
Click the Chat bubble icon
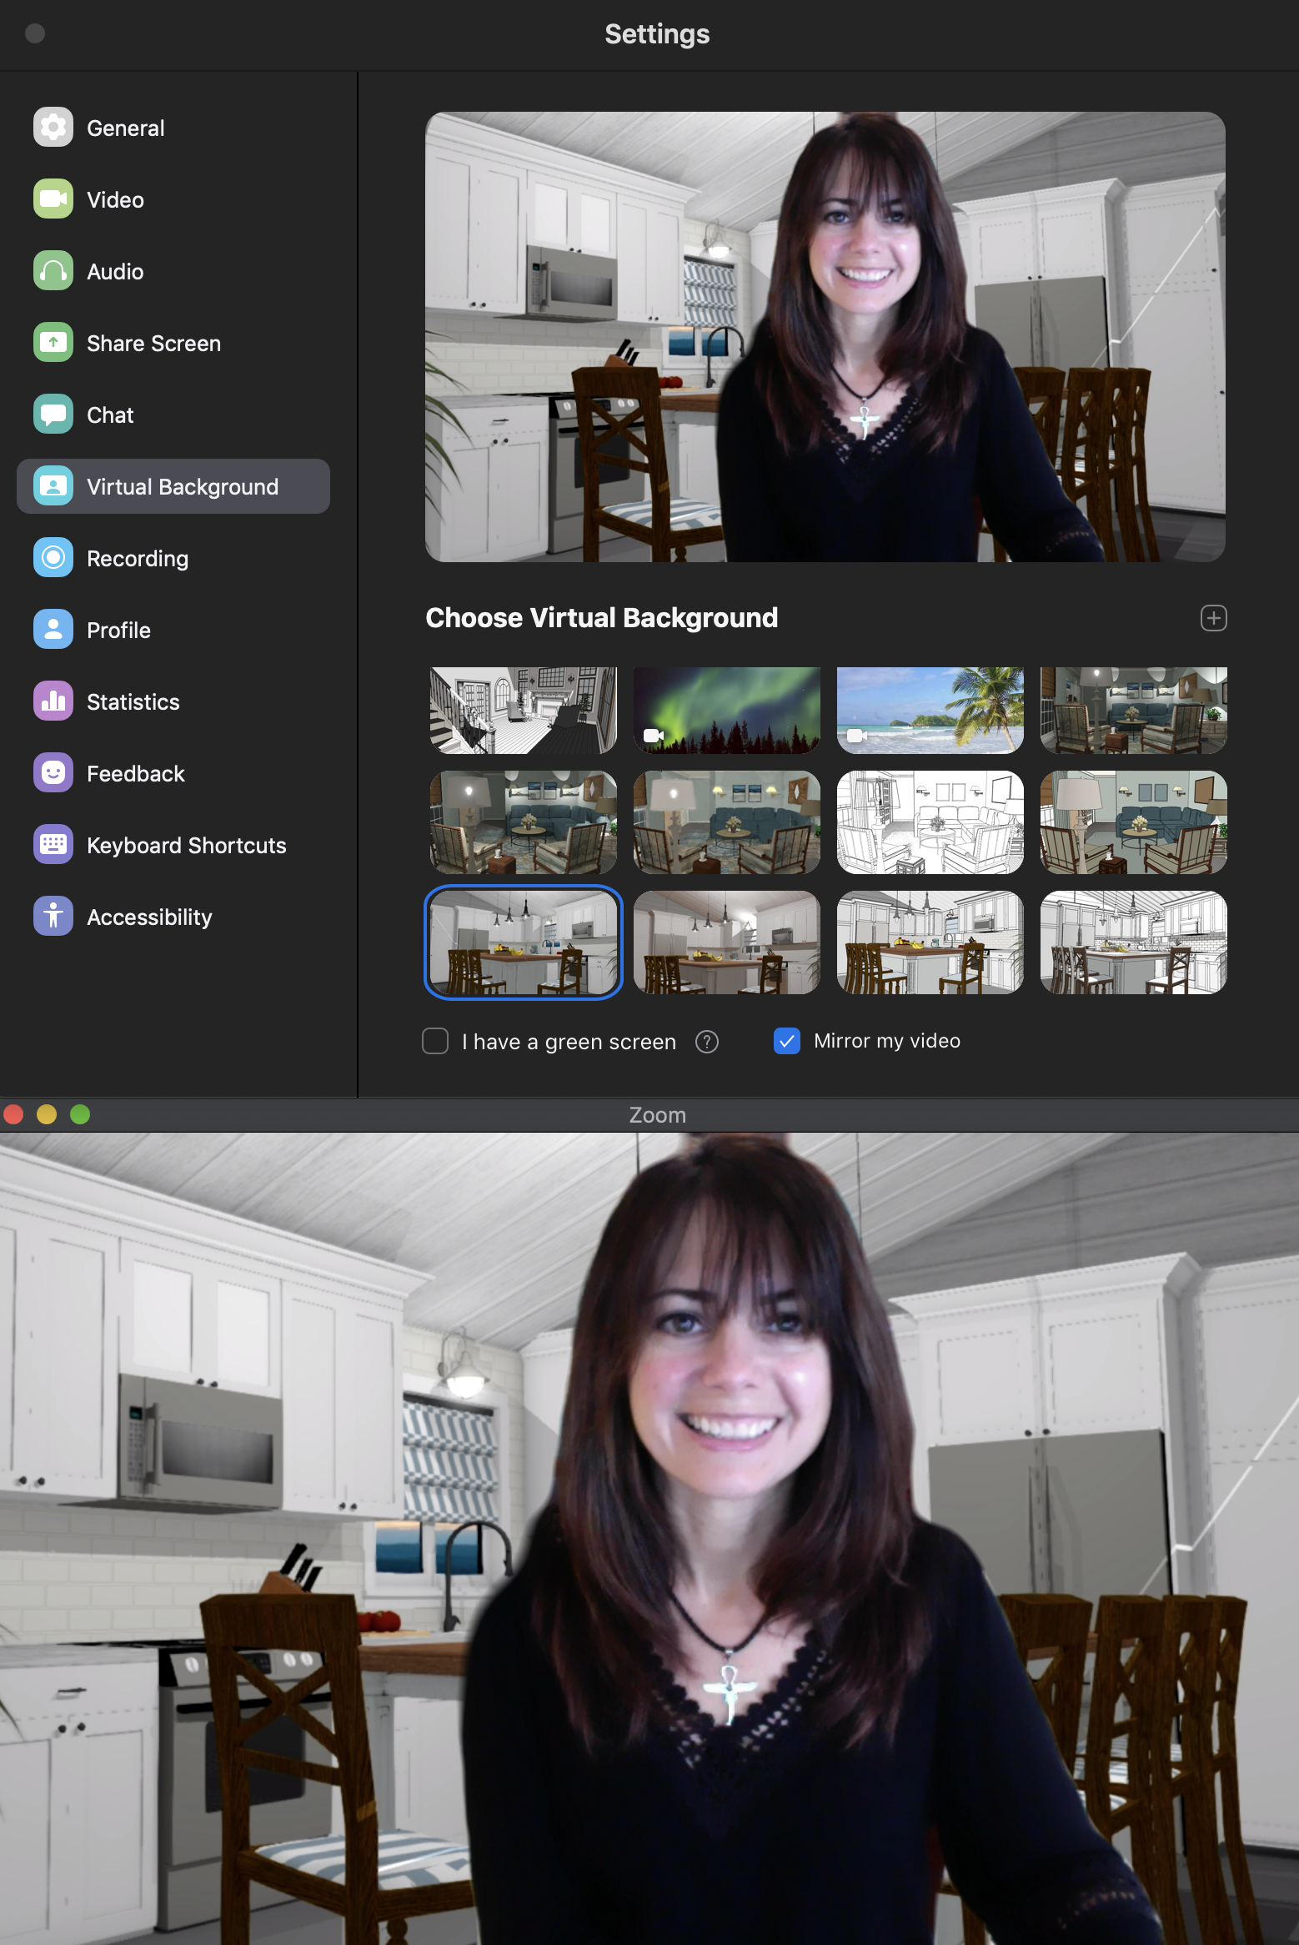click(53, 415)
